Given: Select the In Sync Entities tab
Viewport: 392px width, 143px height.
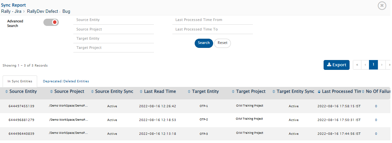Looking at the screenshot, I should (x=20, y=81).
